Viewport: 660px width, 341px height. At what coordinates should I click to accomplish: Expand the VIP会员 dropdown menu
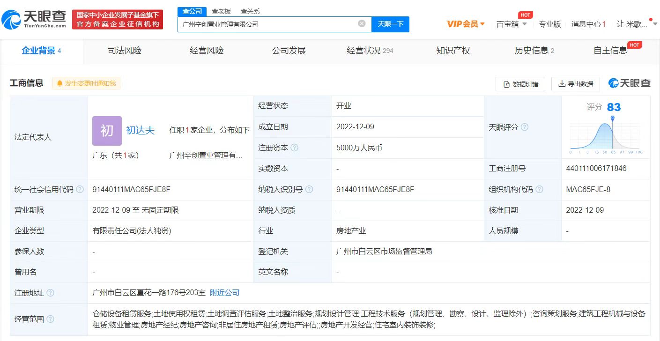click(465, 24)
